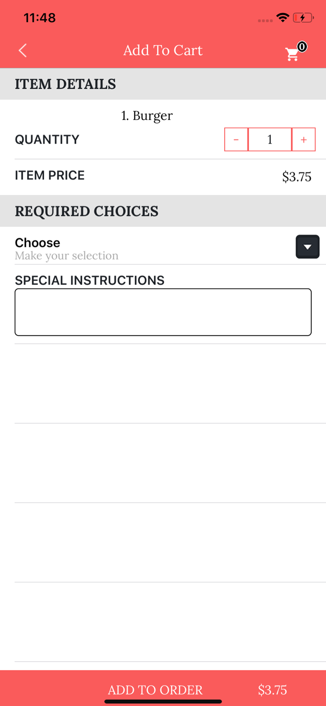Tap "Make your selection" placeholder text

coord(67,256)
